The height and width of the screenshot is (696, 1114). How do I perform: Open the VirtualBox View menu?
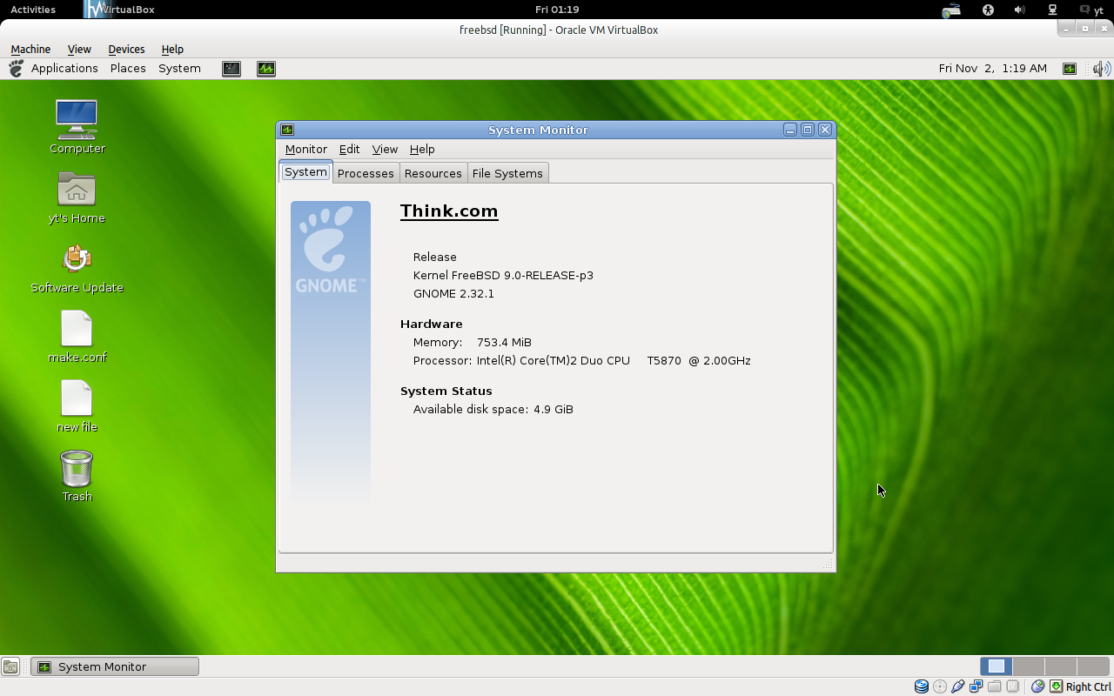click(x=79, y=50)
